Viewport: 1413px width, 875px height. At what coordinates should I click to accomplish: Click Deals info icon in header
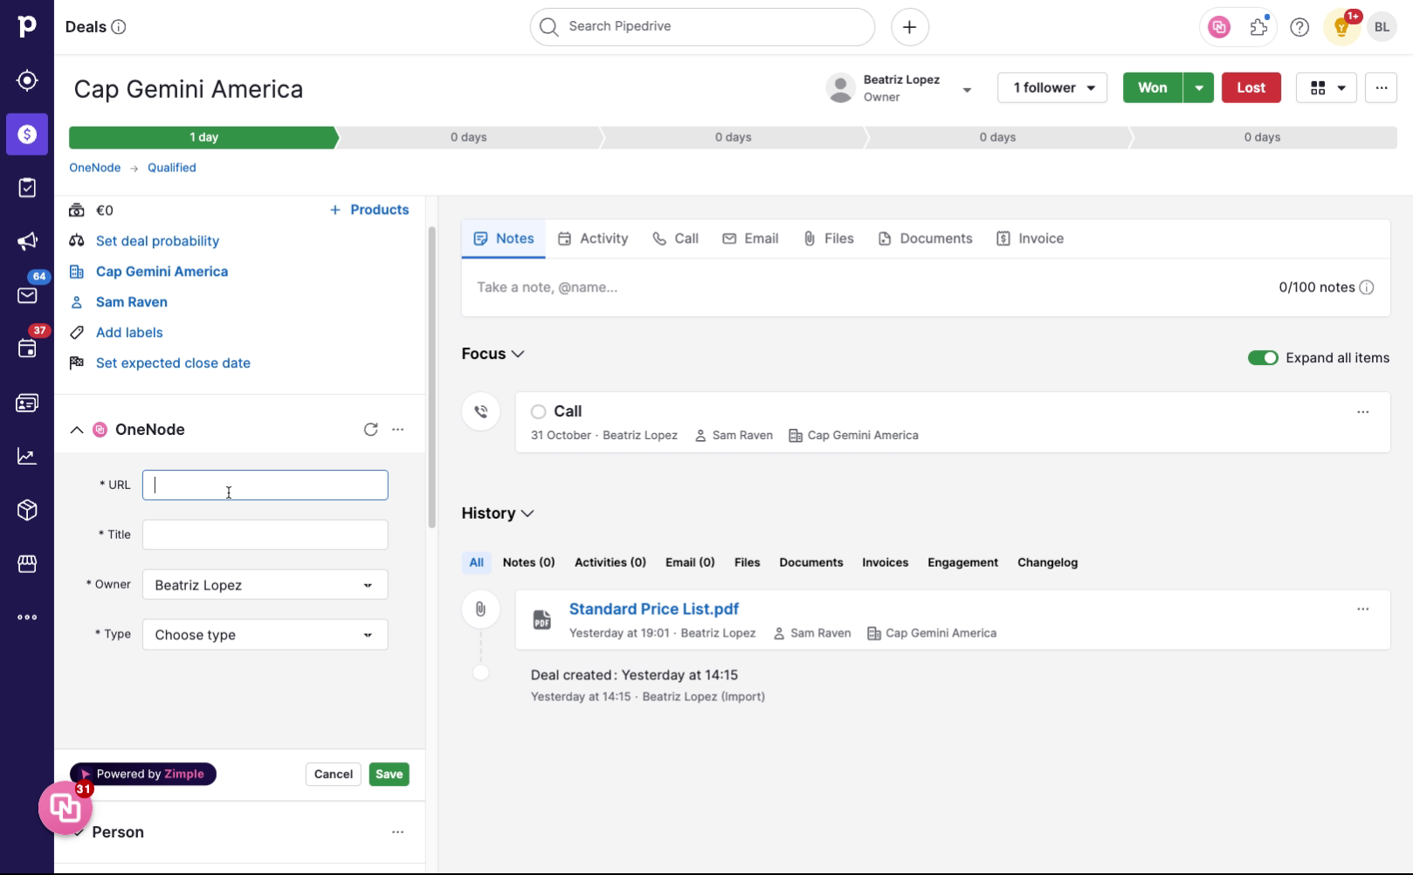(119, 27)
